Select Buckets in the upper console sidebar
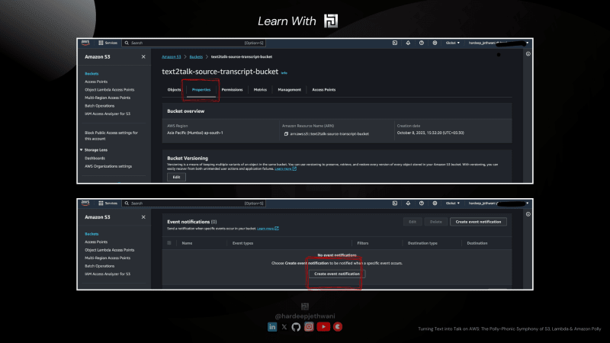The height and width of the screenshot is (343, 610). pos(91,73)
